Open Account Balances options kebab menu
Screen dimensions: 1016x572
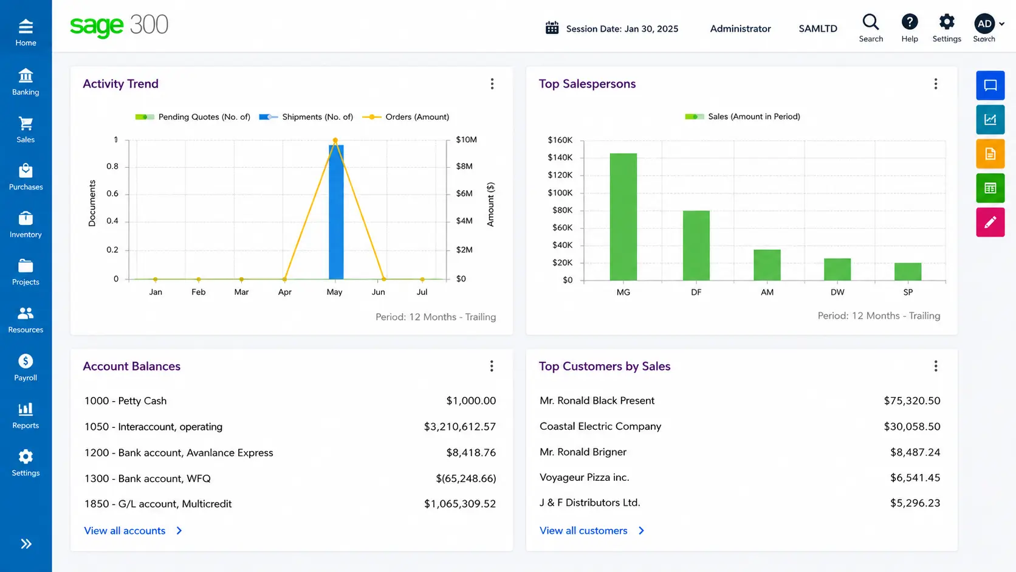click(492, 366)
